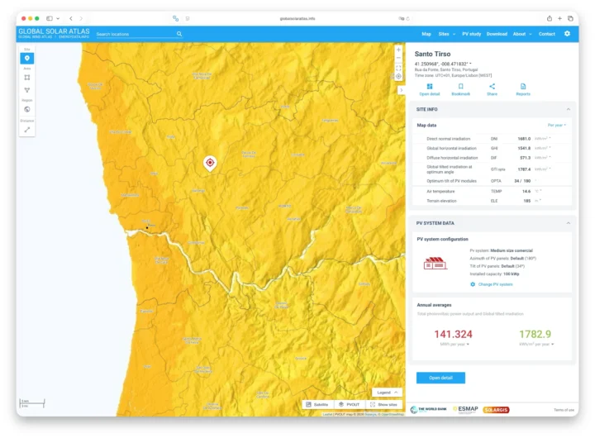This screenshot has width=595, height=438.
Task: Open the Download page
Action: pos(497,34)
